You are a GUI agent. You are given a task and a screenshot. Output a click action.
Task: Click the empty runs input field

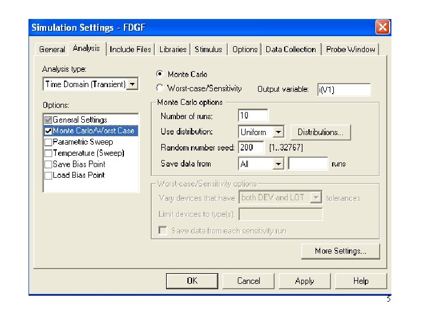point(308,164)
